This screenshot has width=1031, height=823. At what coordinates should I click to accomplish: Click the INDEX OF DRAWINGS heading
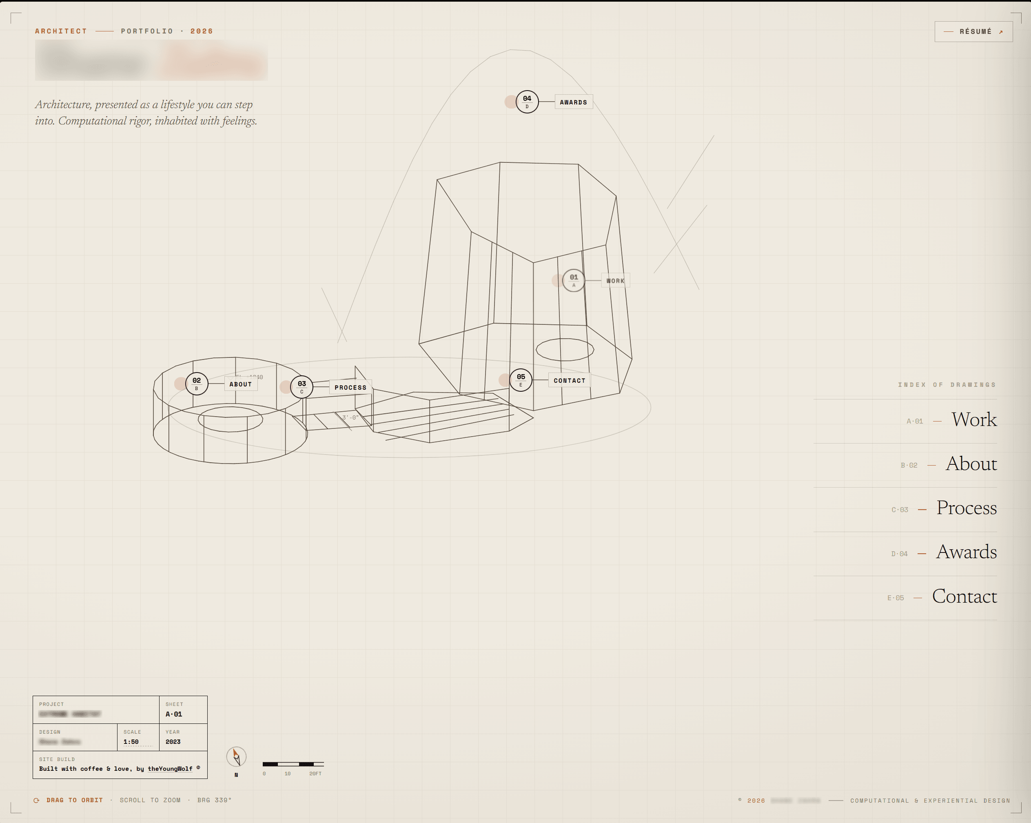(x=947, y=384)
